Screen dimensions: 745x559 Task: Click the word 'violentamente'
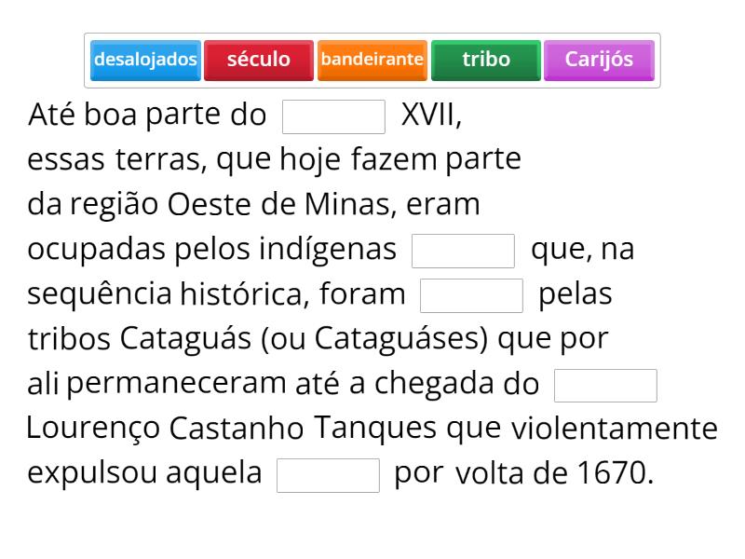pyautogui.click(x=615, y=429)
